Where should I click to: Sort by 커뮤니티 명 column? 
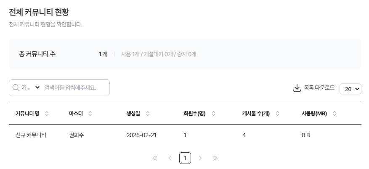tap(47, 114)
